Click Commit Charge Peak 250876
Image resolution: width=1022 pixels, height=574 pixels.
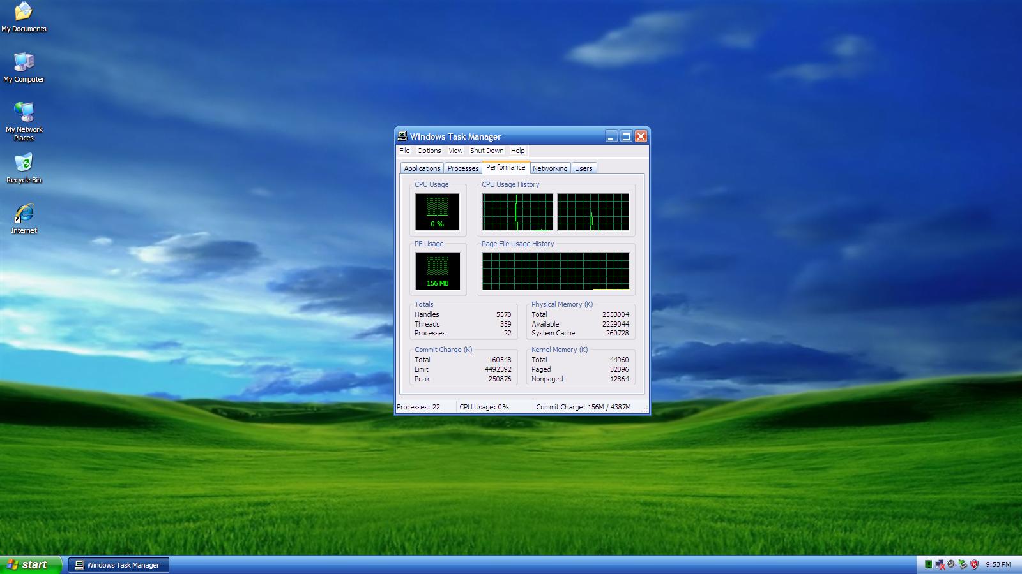coord(500,379)
